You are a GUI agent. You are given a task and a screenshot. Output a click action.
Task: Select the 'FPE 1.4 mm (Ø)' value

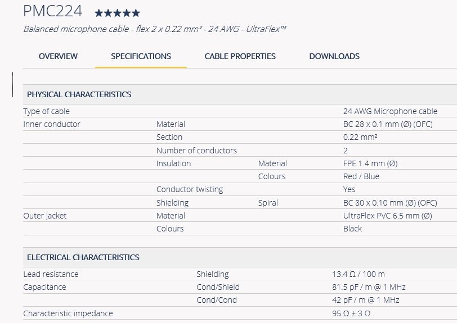click(370, 163)
